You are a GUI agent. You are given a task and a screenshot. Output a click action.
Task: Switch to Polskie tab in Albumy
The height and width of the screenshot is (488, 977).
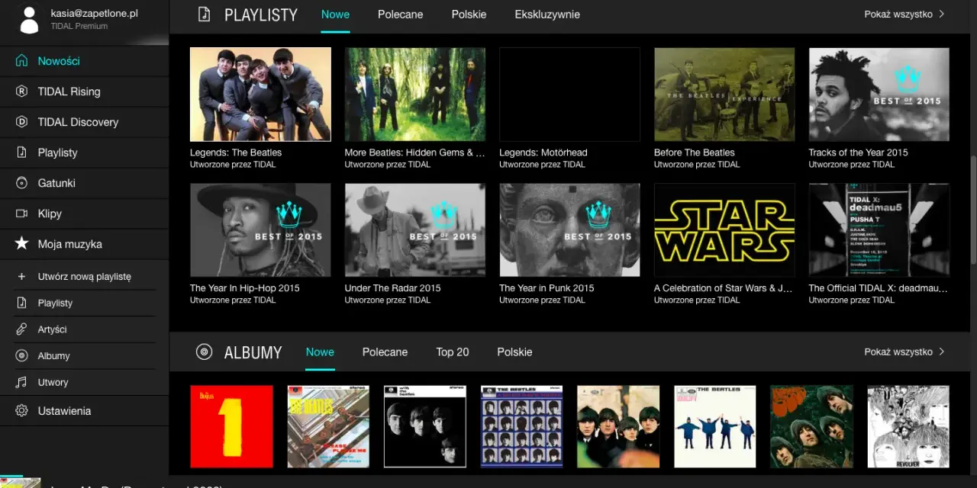[x=514, y=352]
